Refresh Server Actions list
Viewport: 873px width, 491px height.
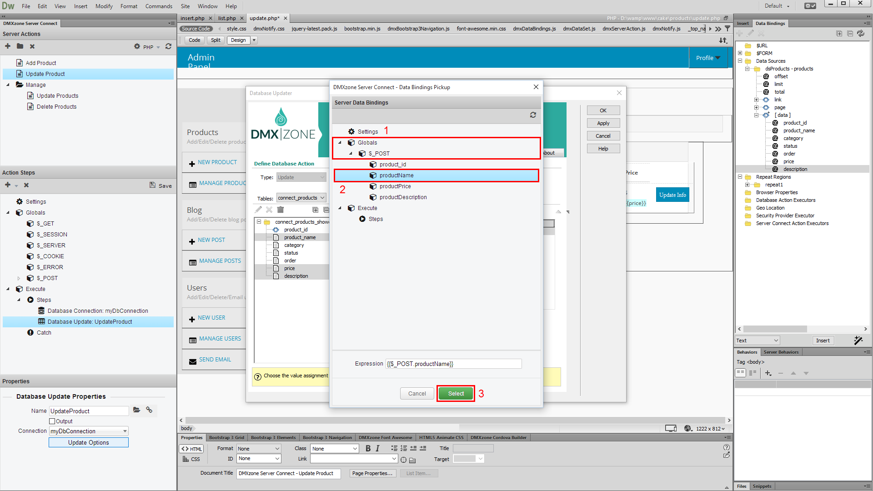point(168,46)
